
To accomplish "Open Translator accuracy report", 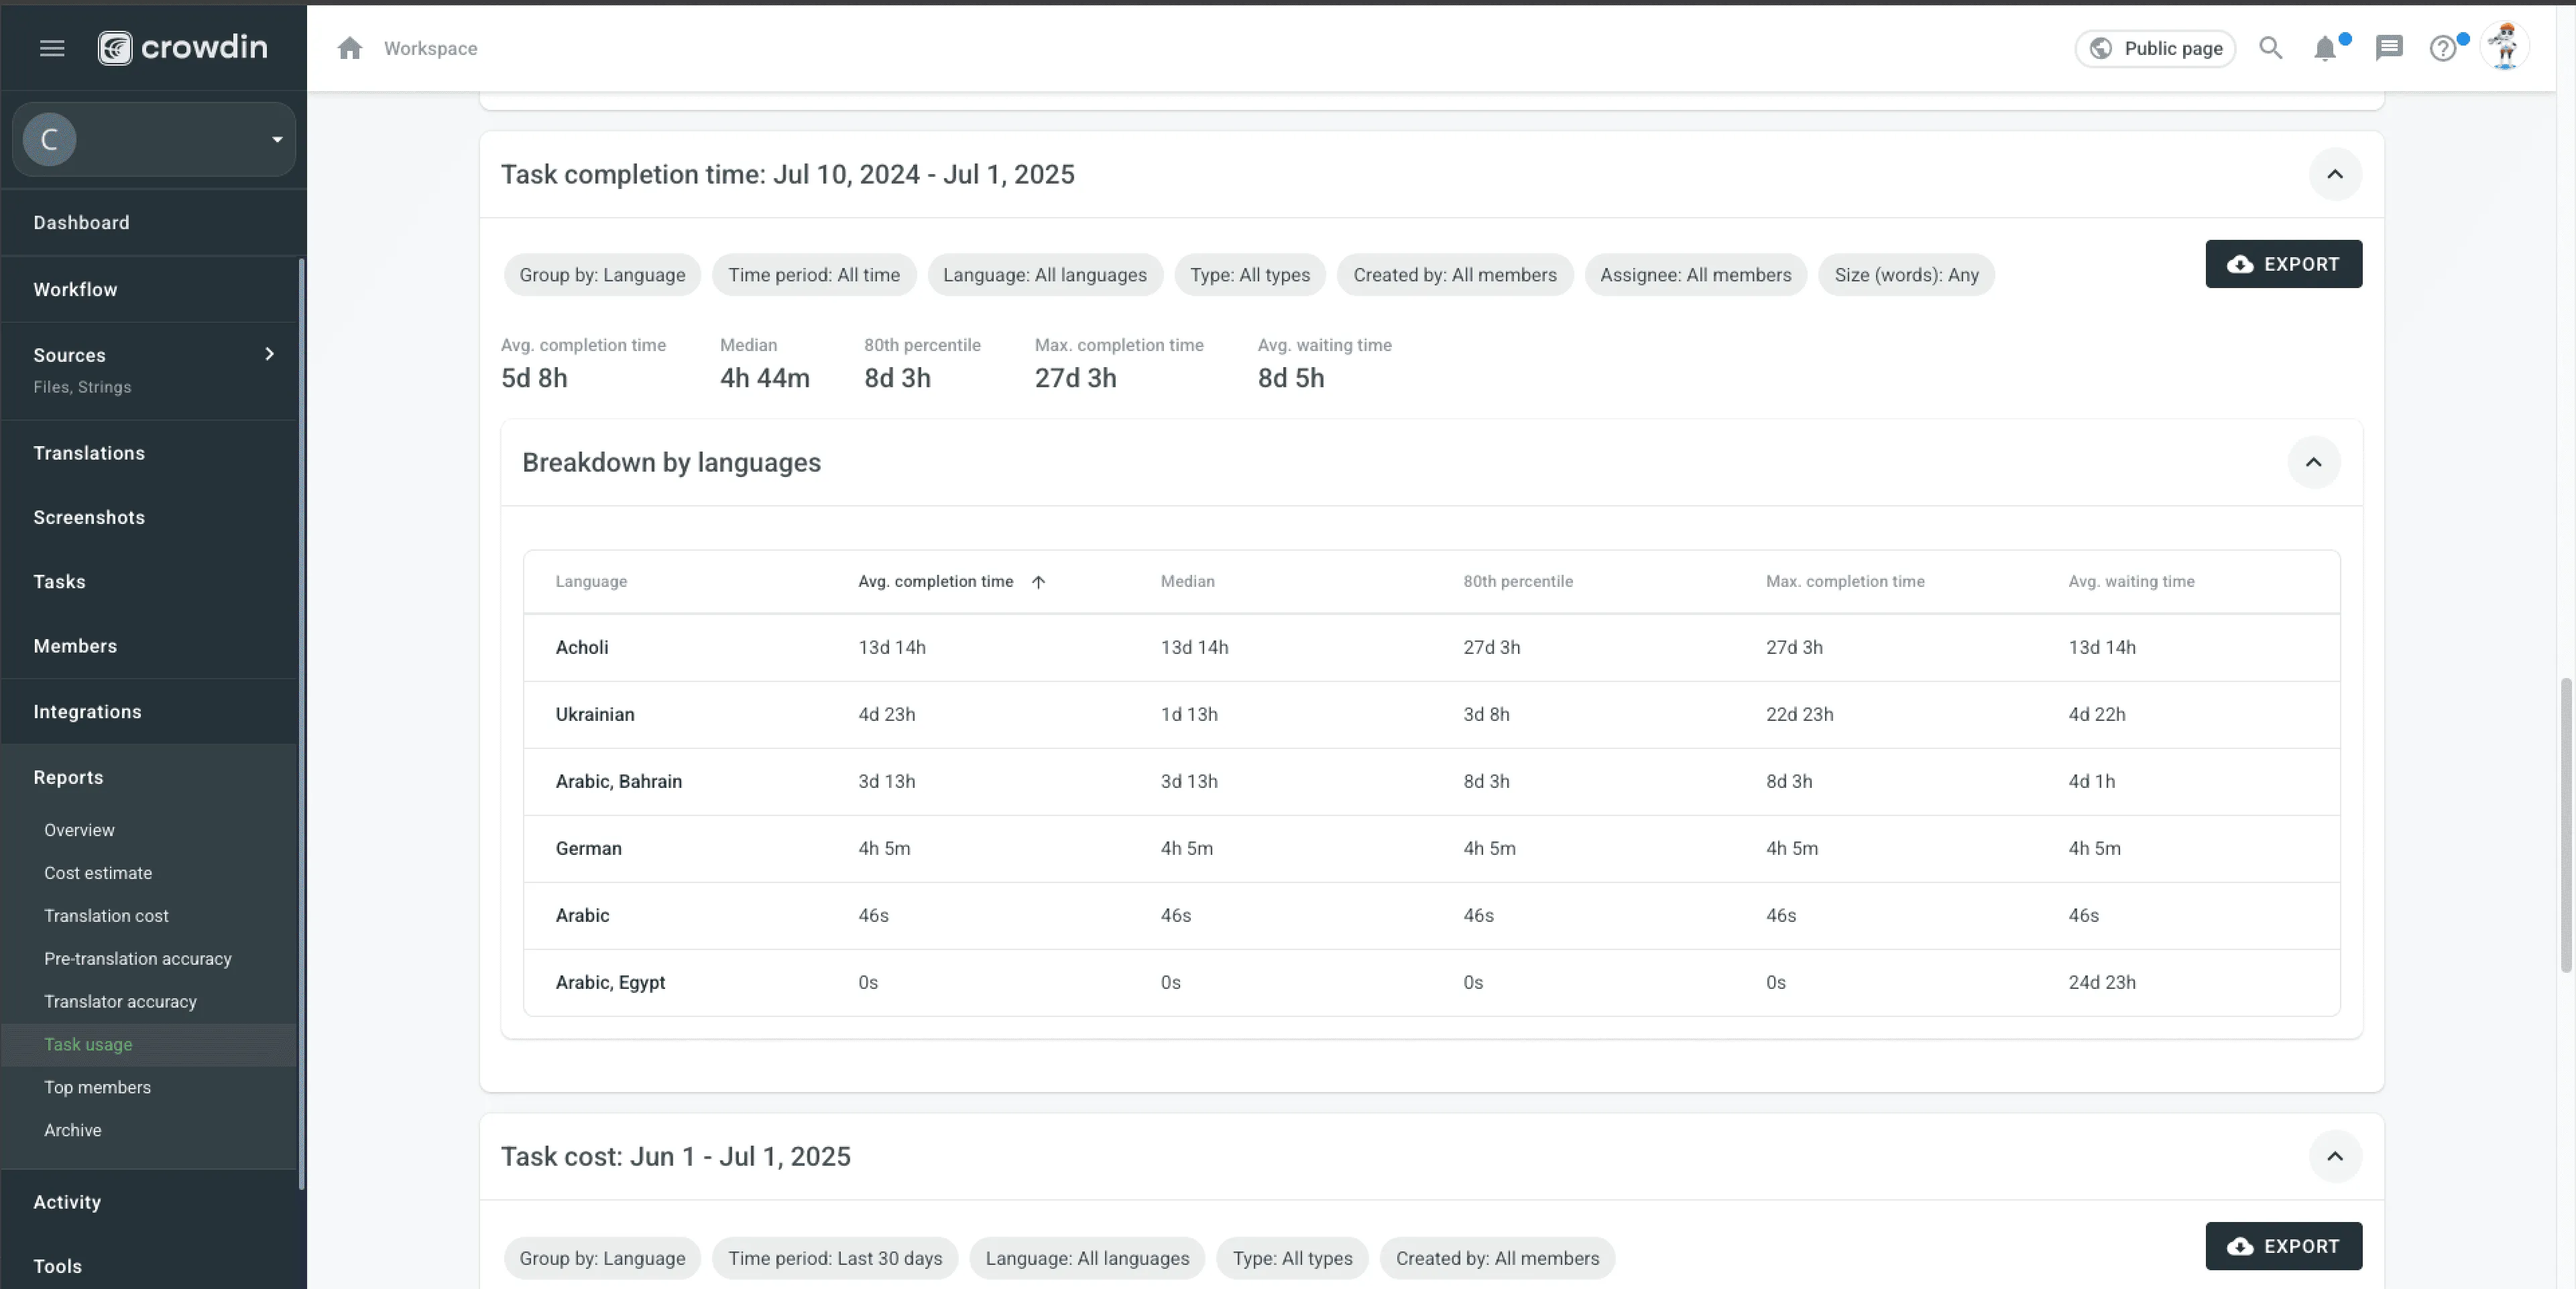I will 120,1001.
